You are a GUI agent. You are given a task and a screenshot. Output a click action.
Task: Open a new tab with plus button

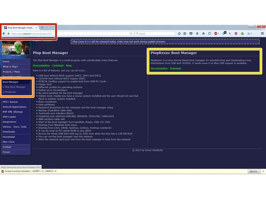tap(42, 27)
